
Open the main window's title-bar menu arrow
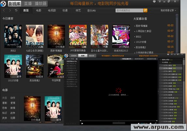[160, 2]
